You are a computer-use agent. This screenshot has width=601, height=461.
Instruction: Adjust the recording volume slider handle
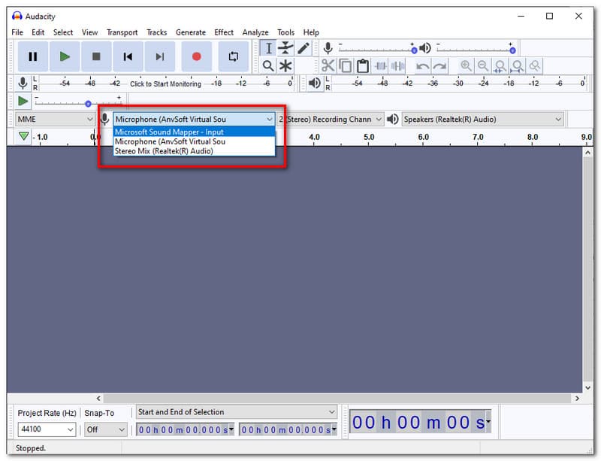[x=414, y=50]
